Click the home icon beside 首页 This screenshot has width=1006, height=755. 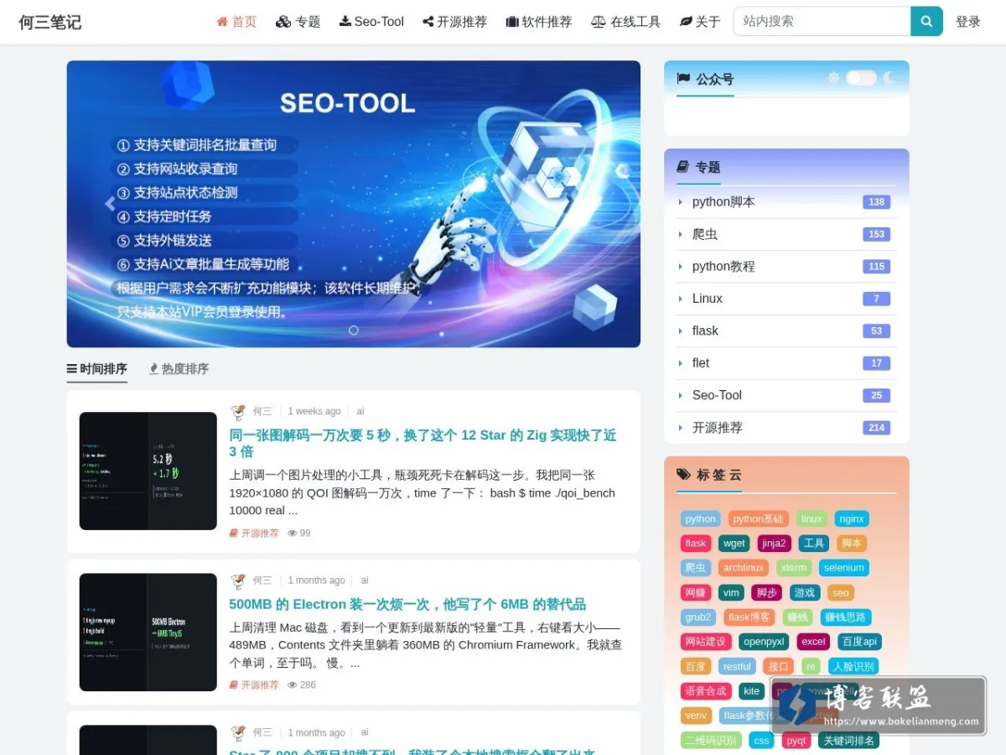[222, 22]
